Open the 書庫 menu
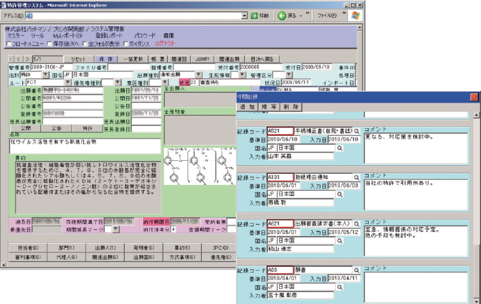 [169, 35]
